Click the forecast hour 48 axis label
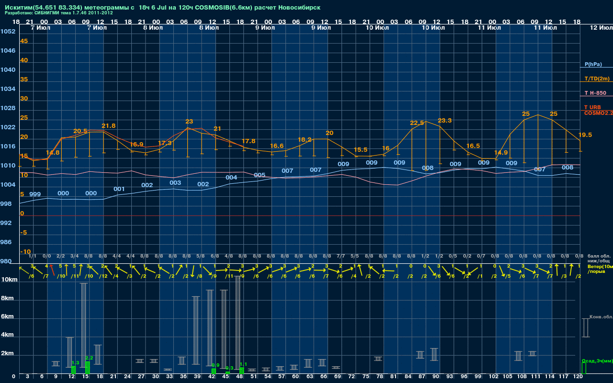Screen dimensions: 613x383 pos(240,377)
